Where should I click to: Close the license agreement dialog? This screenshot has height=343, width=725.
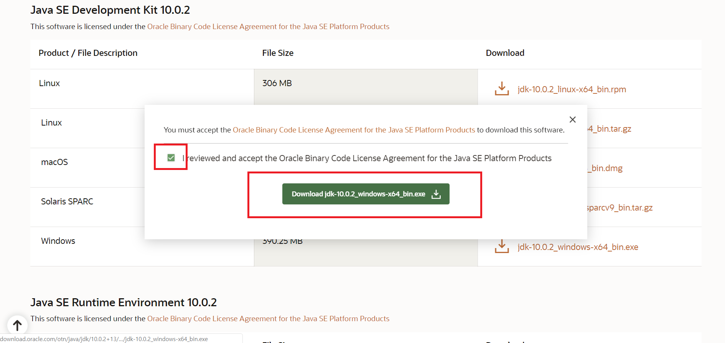(x=573, y=119)
